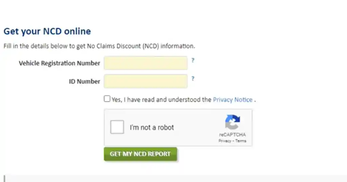Screen dimensions: 347x182
Task: Click the reCAPTCHA arrows logo
Action: click(x=232, y=122)
